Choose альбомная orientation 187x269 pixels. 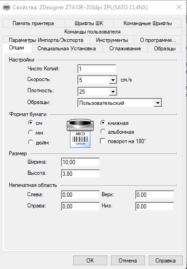[103, 132]
